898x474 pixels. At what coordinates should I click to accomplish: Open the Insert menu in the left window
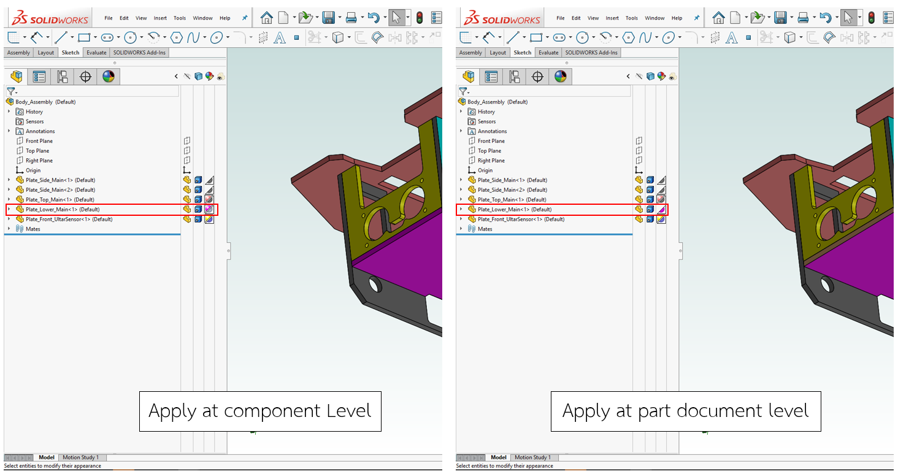coord(160,18)
